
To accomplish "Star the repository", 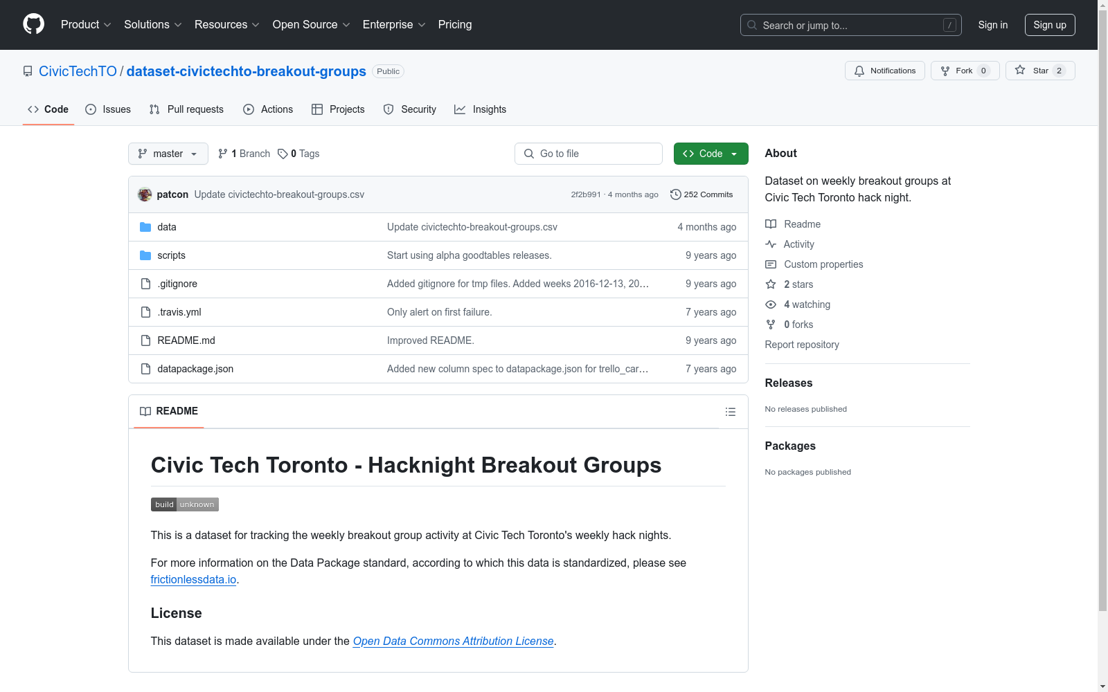I will coord(1040,71).
